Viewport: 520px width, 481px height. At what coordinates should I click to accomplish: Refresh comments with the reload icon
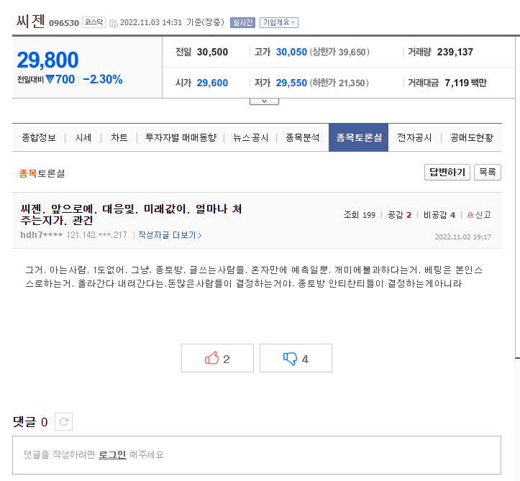pyautogui.click(x=63, y=421)
